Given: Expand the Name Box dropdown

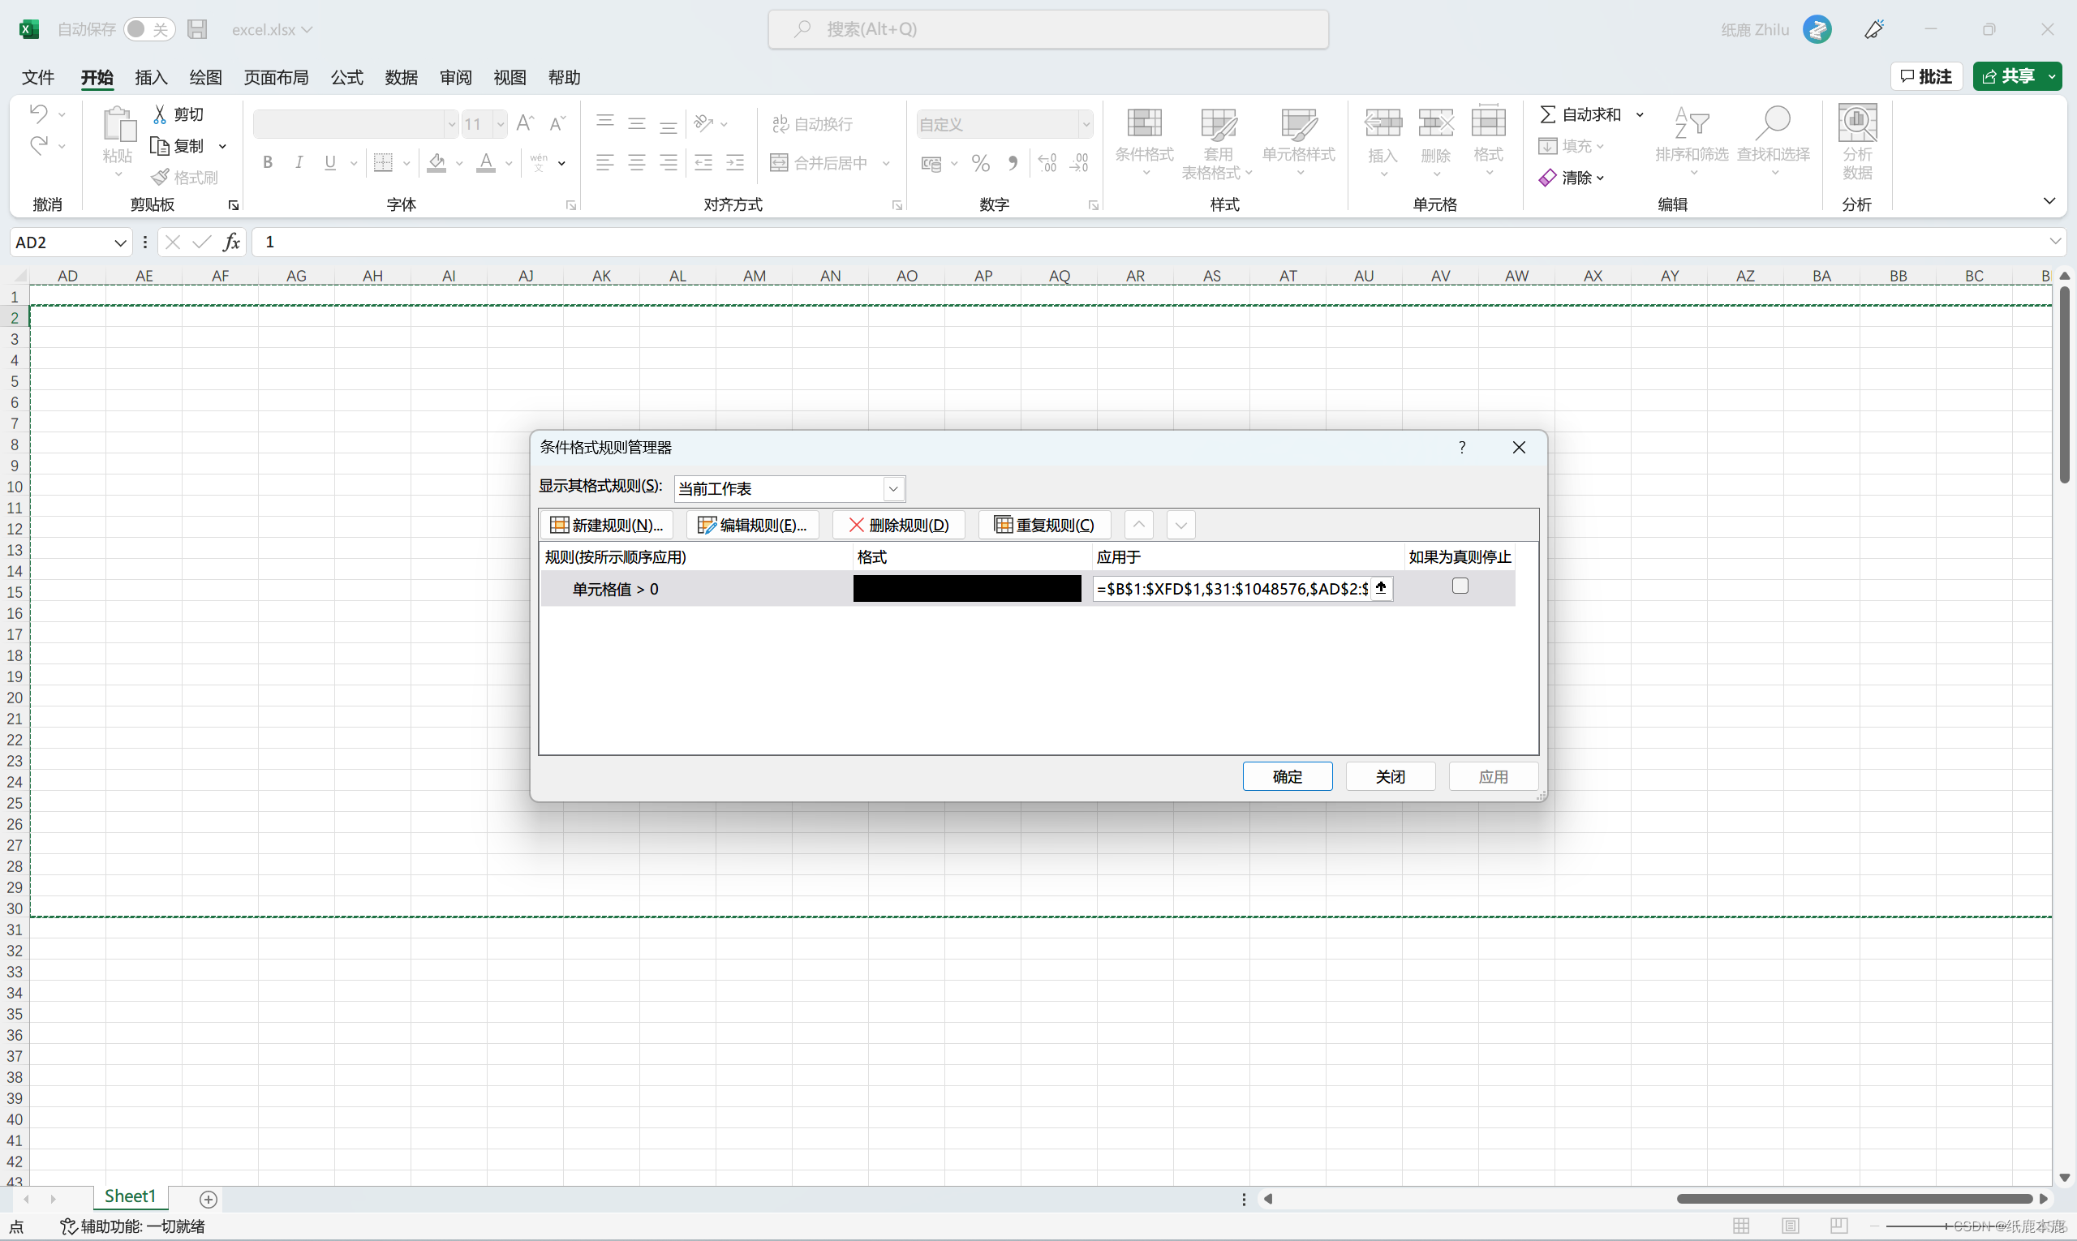Looking at the screenshot, I should (x=119, y=243).
